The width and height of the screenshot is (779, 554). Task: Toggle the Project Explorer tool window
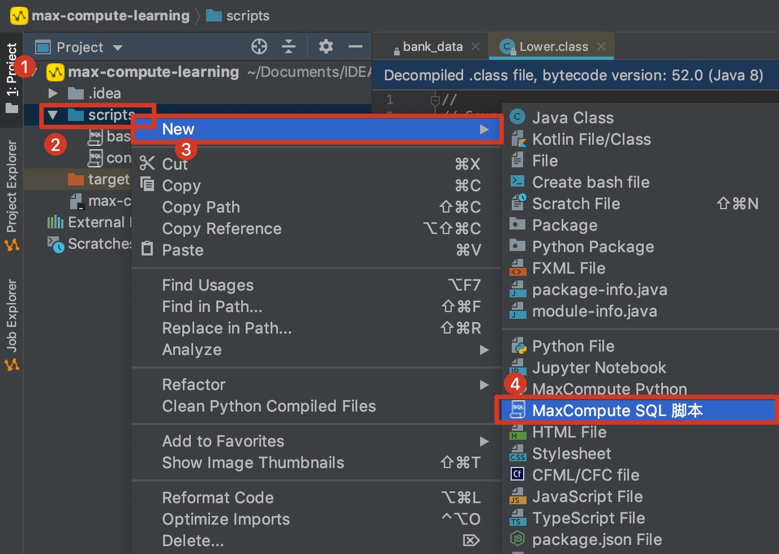(x=11, y=187)
